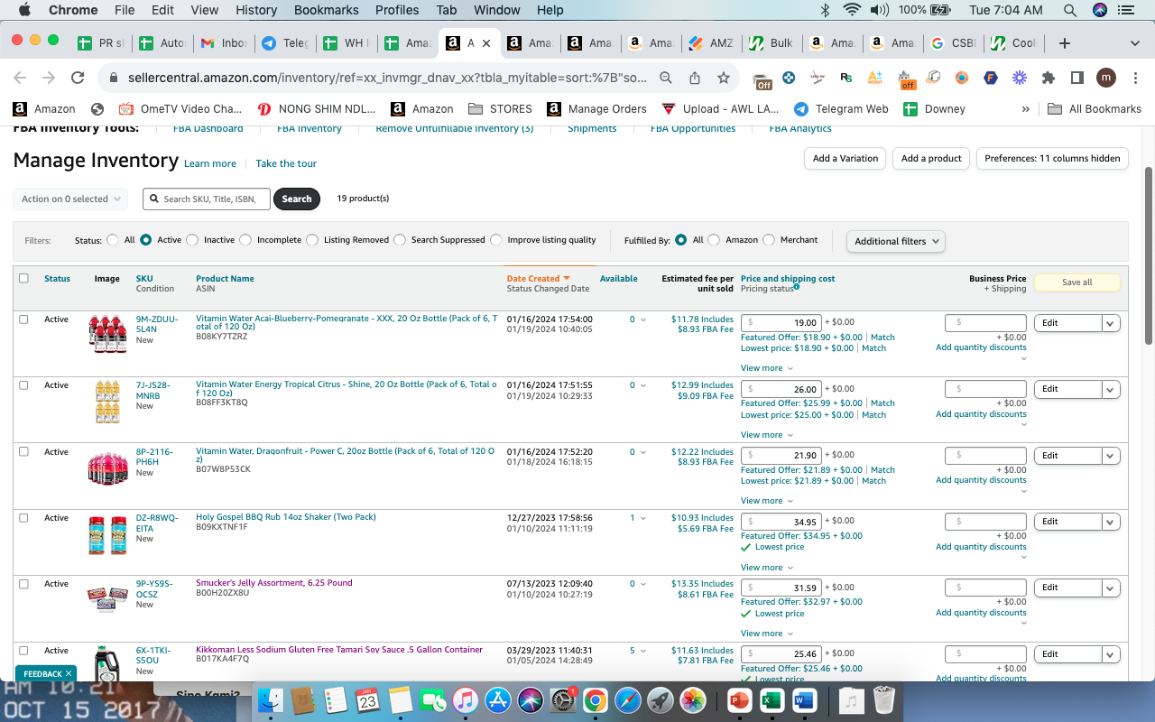
Task: Reload the Seller Central page
Action: coord(78,78)
